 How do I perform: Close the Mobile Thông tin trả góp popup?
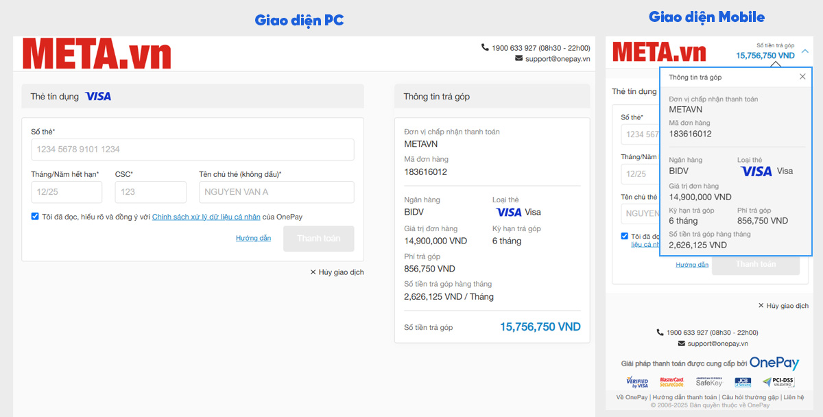pos(802,77)
